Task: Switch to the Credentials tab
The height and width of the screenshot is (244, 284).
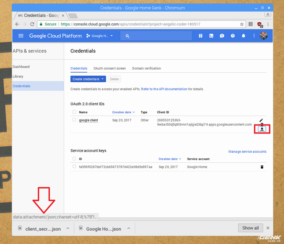Action: (x=79, y=68)
